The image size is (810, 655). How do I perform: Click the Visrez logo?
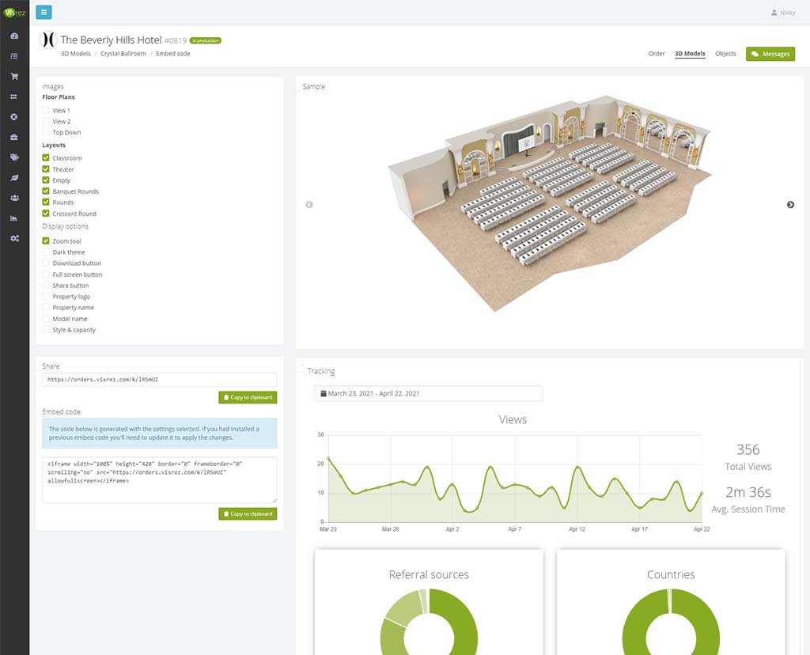(x=14, y=13)
